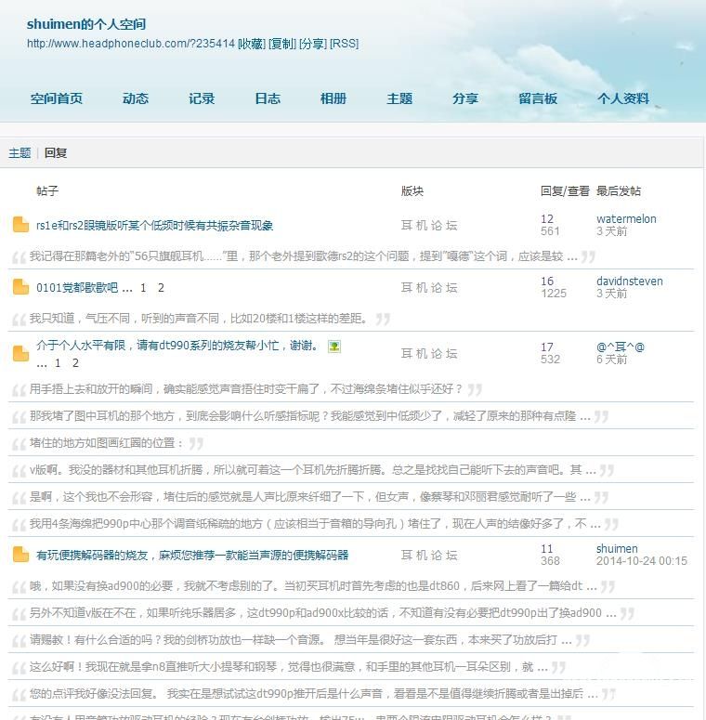
Task: Open @^耳^@ user profile link
Action: coord(621,347)
